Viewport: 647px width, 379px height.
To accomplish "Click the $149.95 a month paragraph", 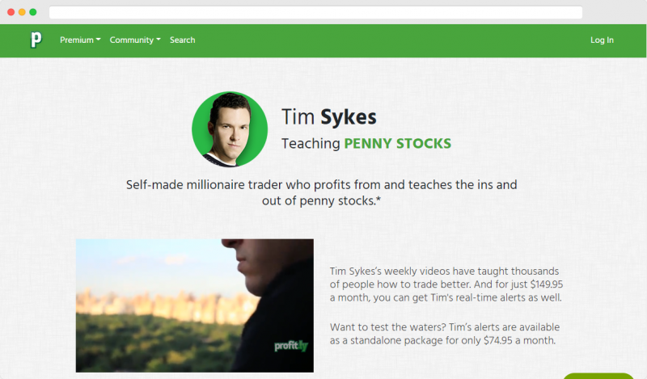I will pyautogui.click(x=446, y=284).
